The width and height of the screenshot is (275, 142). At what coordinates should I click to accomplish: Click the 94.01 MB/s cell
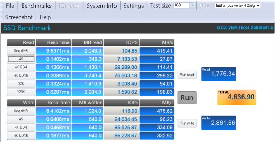[x=157, y=84]
